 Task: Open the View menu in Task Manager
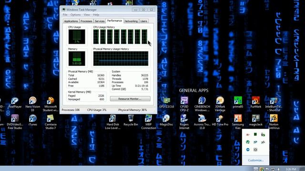coord(87,15)
